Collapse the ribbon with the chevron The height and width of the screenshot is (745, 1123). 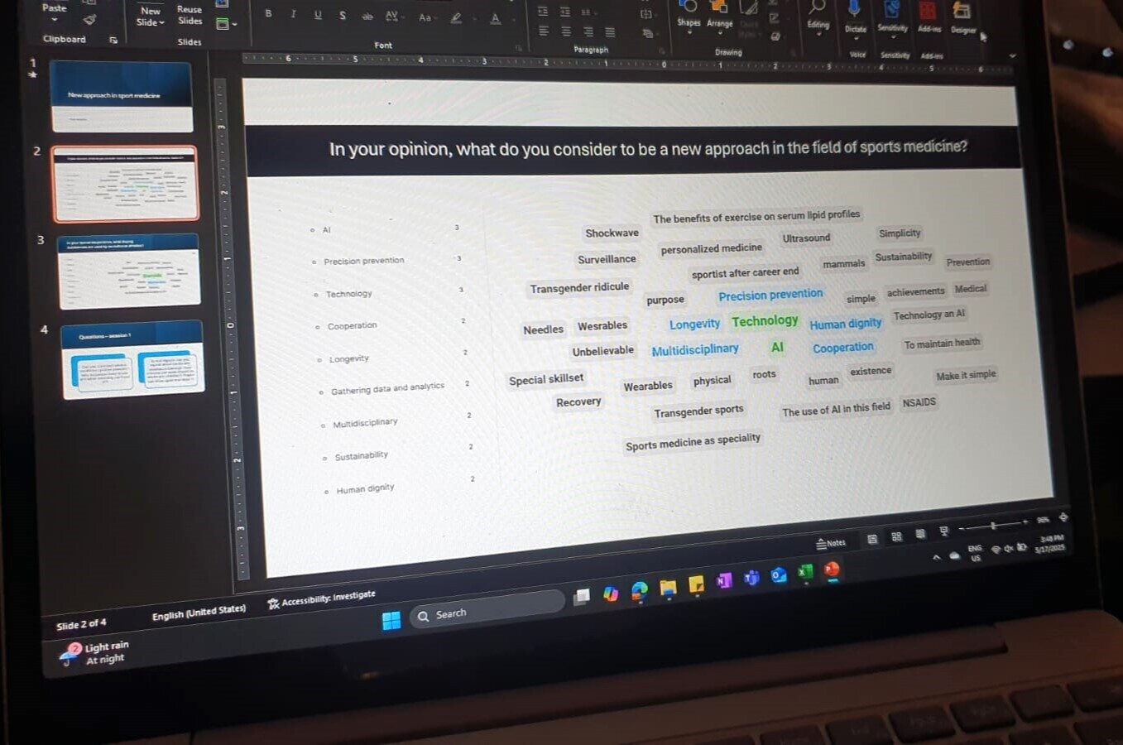[1012, 56]
